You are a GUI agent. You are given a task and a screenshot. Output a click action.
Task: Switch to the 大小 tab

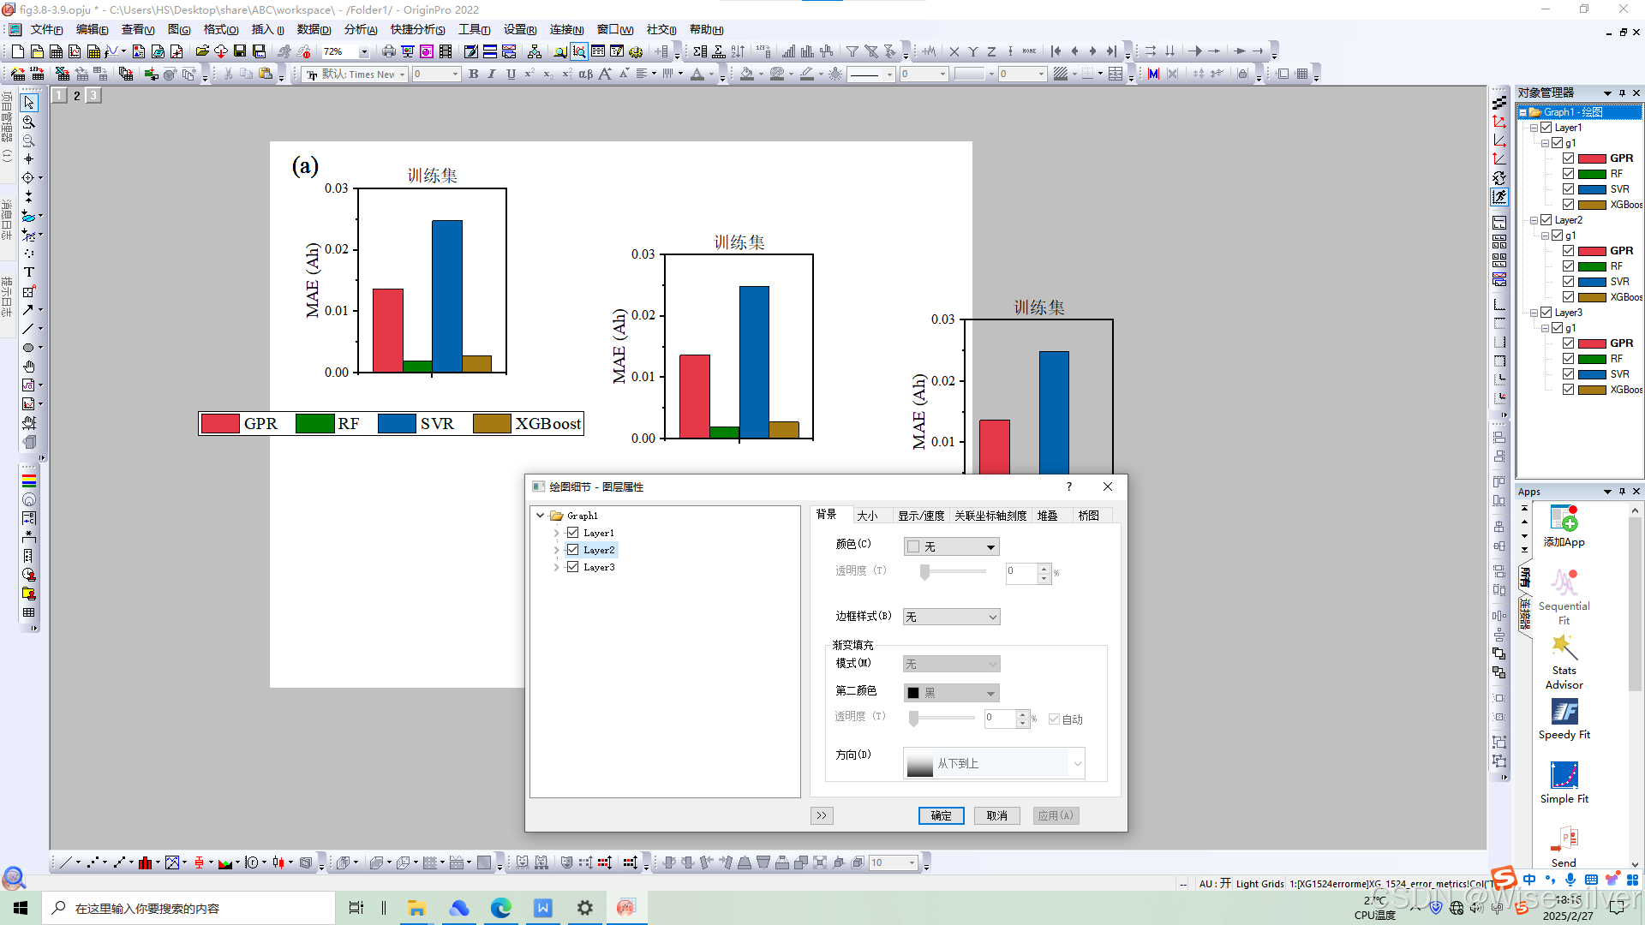(x=867, y=516)
